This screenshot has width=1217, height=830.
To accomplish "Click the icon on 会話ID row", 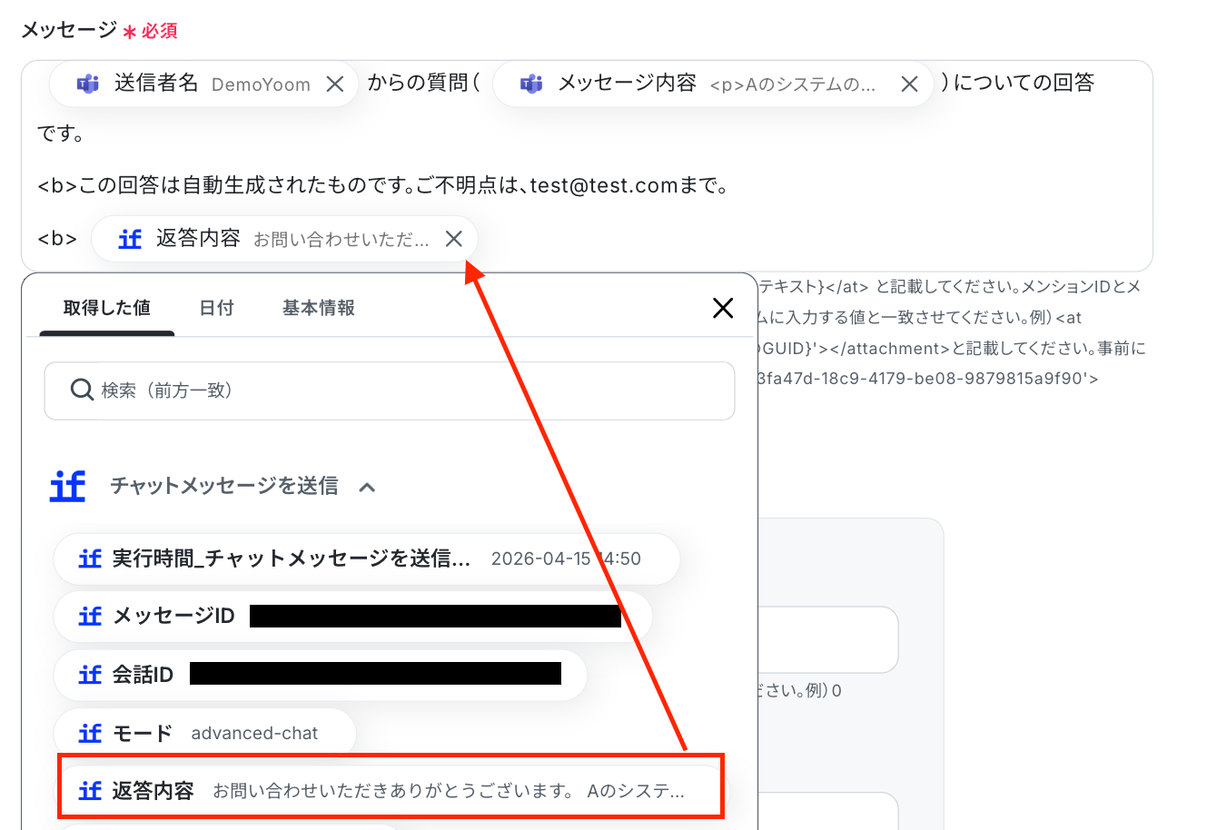I will pos(90,674).
